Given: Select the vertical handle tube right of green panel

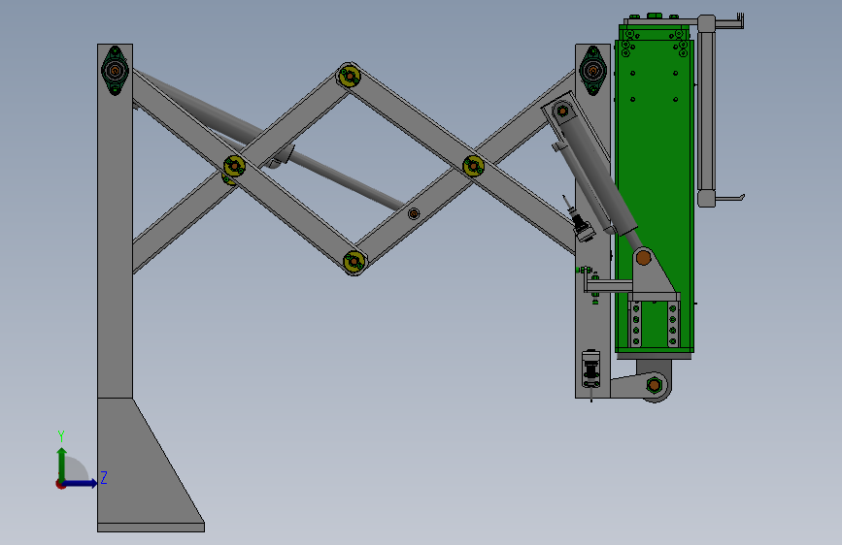Looking at the screenshot, I should pyautogui.click(x=706, y=110).
